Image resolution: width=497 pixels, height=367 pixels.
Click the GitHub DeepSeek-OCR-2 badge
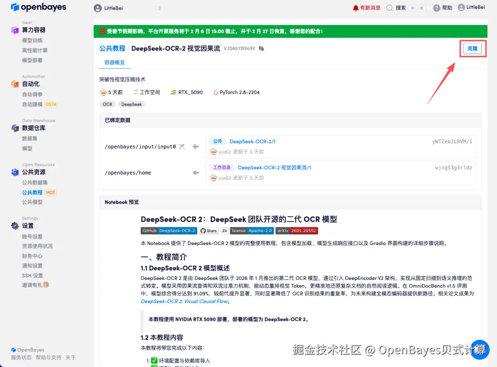pos(169,231)
